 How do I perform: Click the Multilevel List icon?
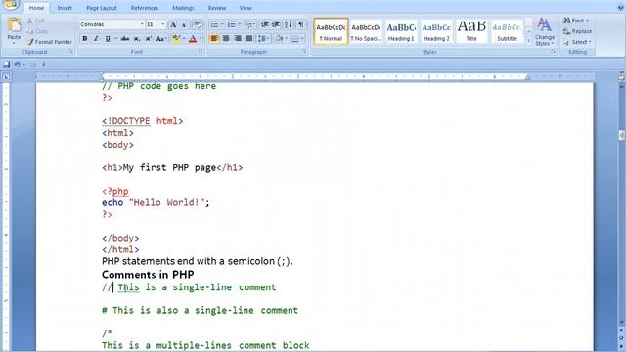pos(247,24)
